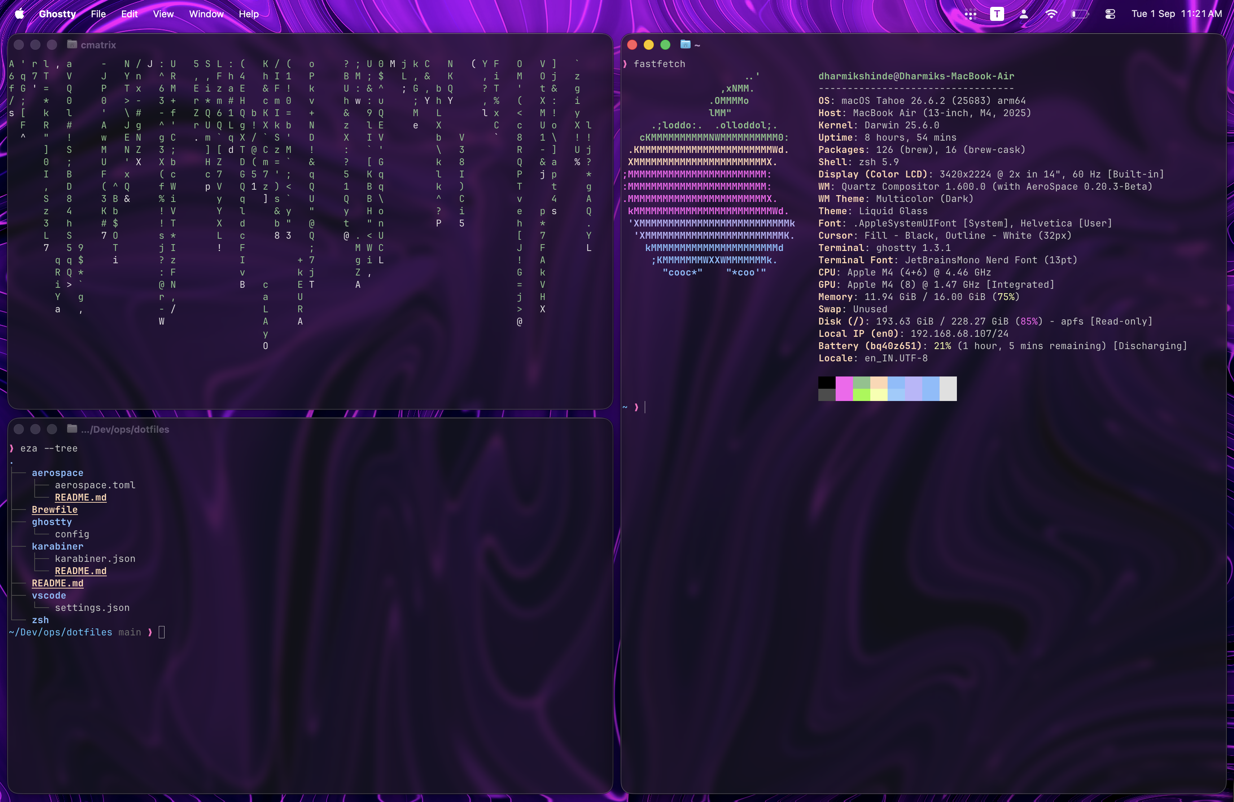Click karabiner.json in the tree

95,559
